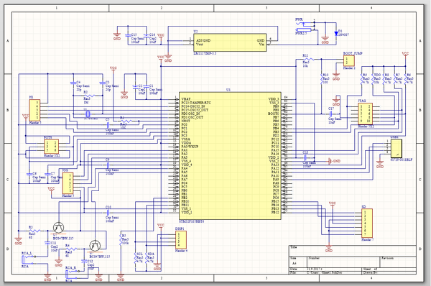This screenshot has width=431, height=286.
Task: Select the H1 Header 5 connector
Action: click(34, 110)
